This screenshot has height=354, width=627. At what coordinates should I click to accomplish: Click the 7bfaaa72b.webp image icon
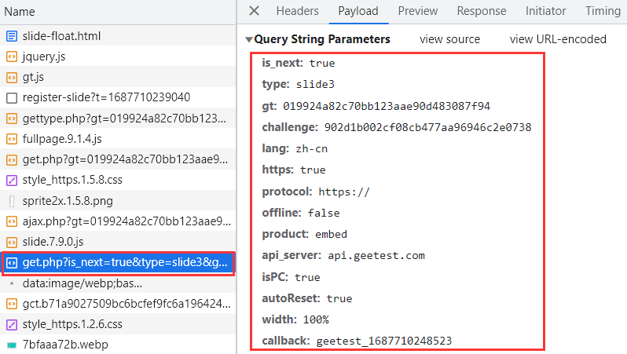(x=12, y=345)
